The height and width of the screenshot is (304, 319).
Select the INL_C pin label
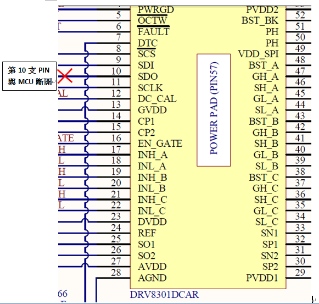pos(152,211)
